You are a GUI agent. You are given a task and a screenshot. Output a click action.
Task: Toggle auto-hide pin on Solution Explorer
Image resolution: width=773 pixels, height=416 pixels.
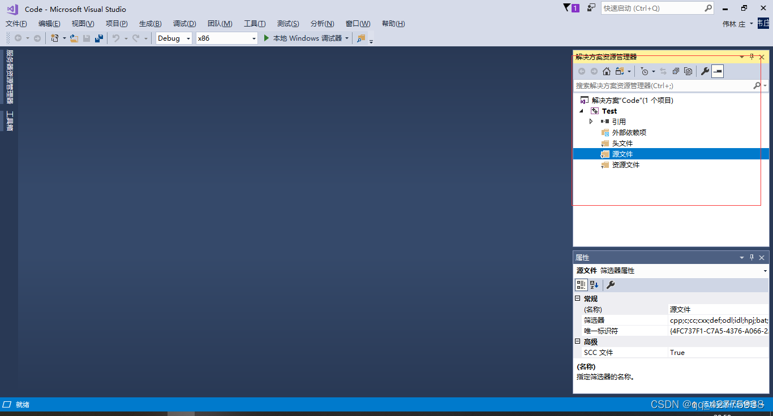(752, 57)
